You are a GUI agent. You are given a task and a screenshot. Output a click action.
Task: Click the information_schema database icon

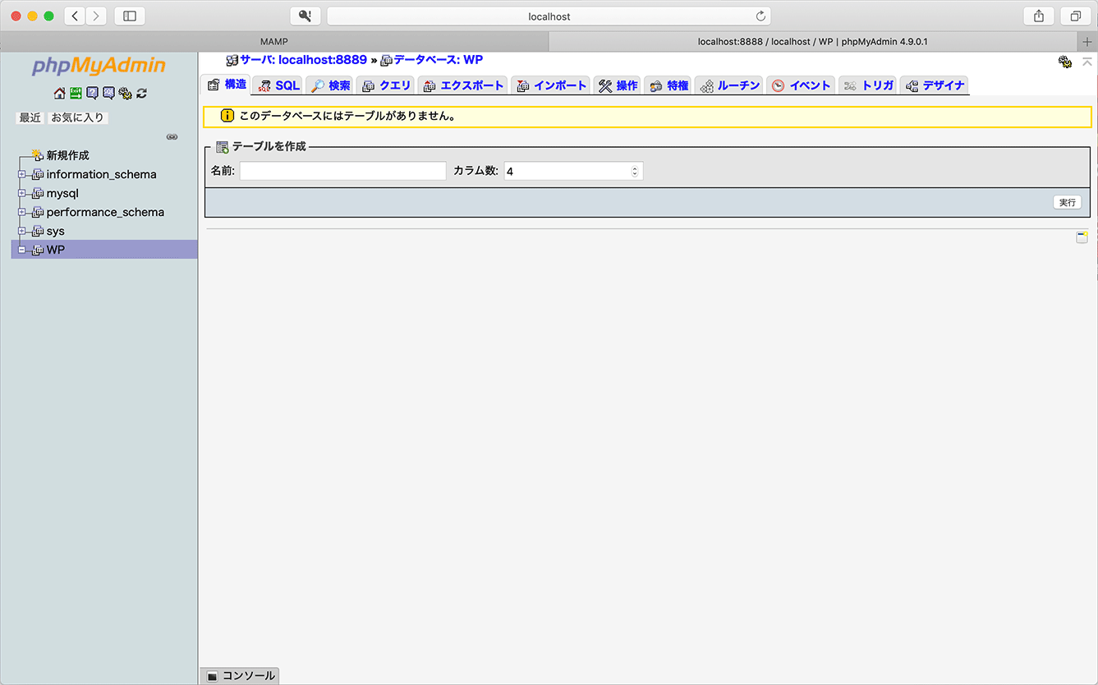37,174
